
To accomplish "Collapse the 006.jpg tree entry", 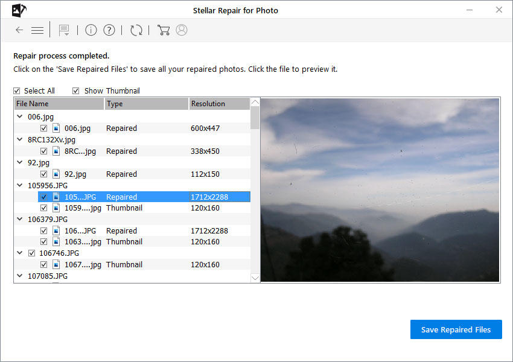I will point(19,116).
